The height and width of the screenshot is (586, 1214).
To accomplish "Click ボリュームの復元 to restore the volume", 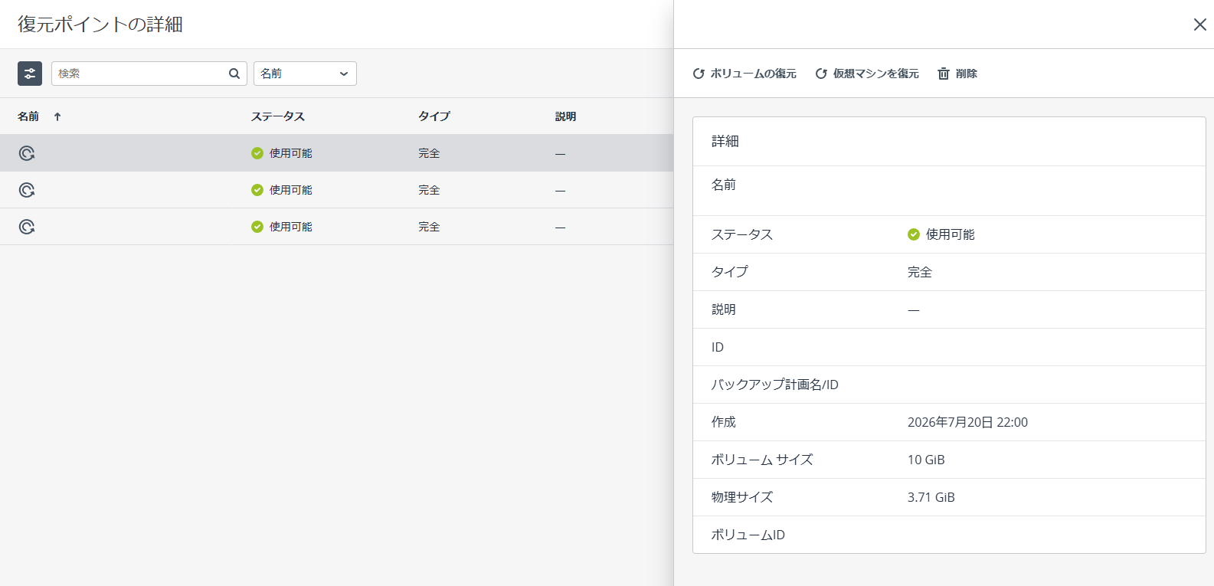I will 744,74.
